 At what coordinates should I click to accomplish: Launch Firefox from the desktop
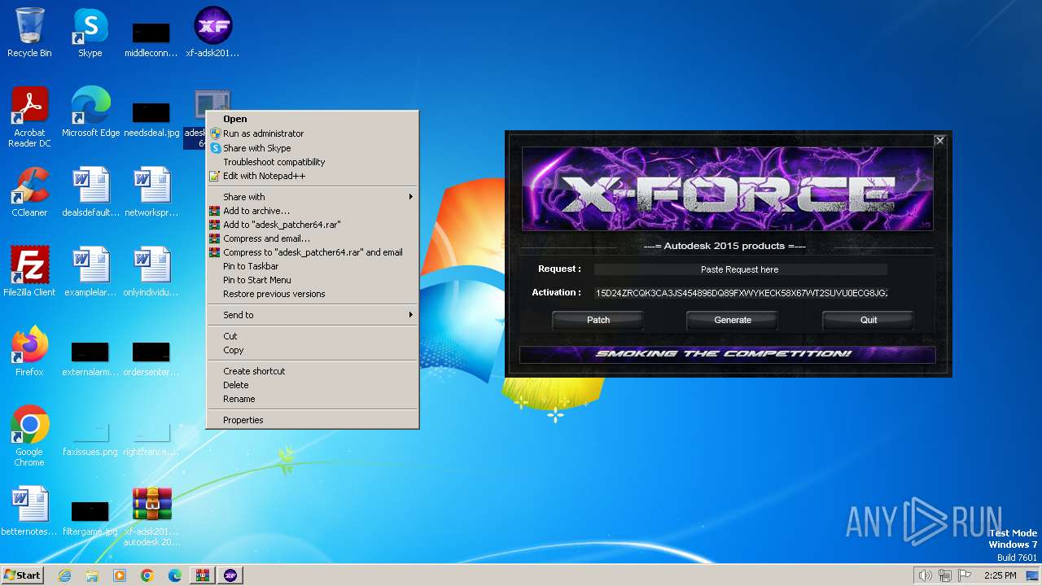[x=29, y=352]
